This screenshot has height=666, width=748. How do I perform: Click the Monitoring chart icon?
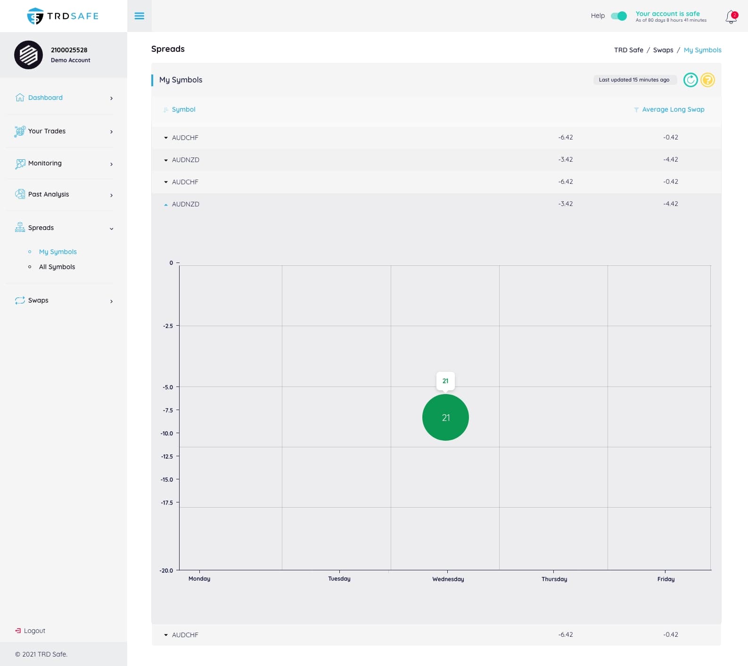(x=20, y=164)
